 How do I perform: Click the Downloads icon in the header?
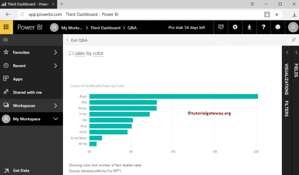(249, 27)
